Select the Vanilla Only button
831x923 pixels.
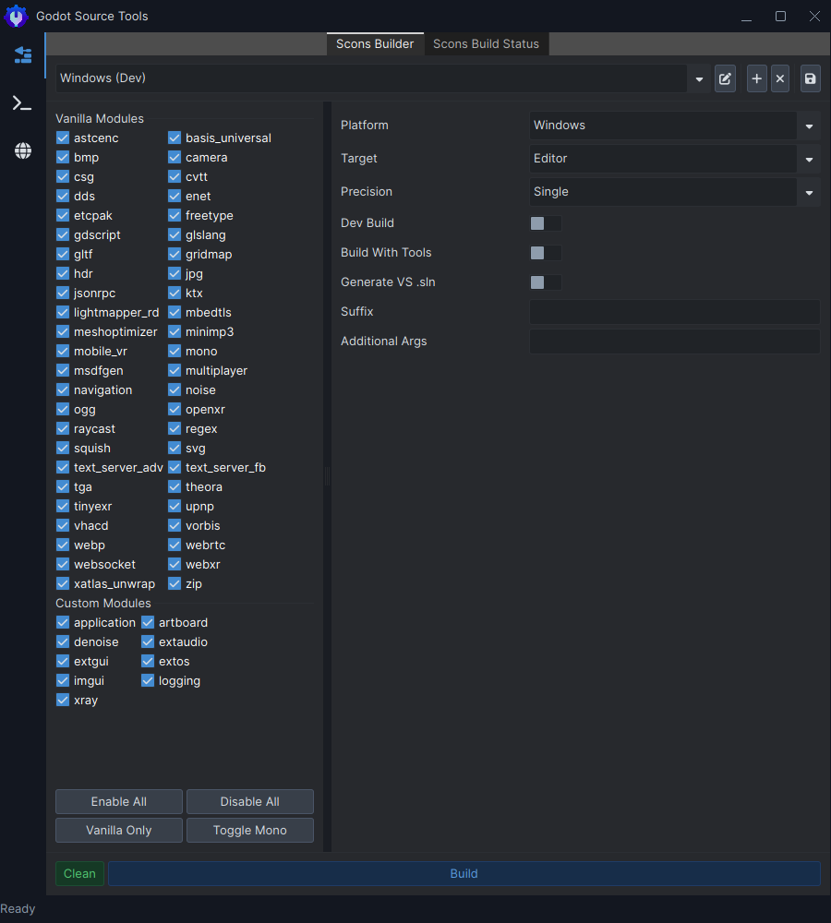[x=119, y=830]
